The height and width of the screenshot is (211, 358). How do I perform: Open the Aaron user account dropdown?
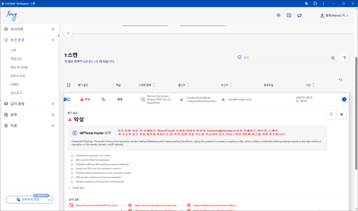[334, 16]
